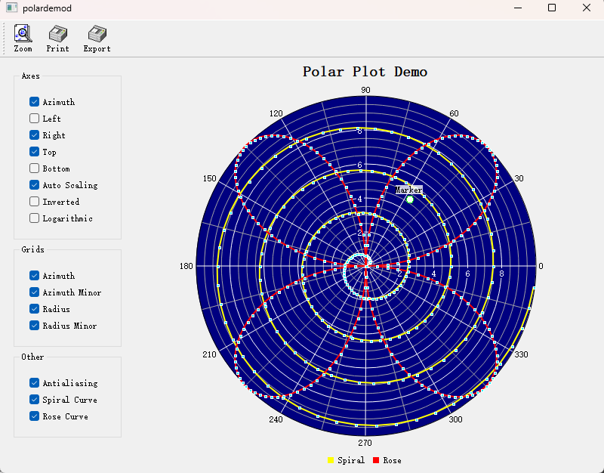Select the Zoom tool in the toolbar

click(23, 36)
